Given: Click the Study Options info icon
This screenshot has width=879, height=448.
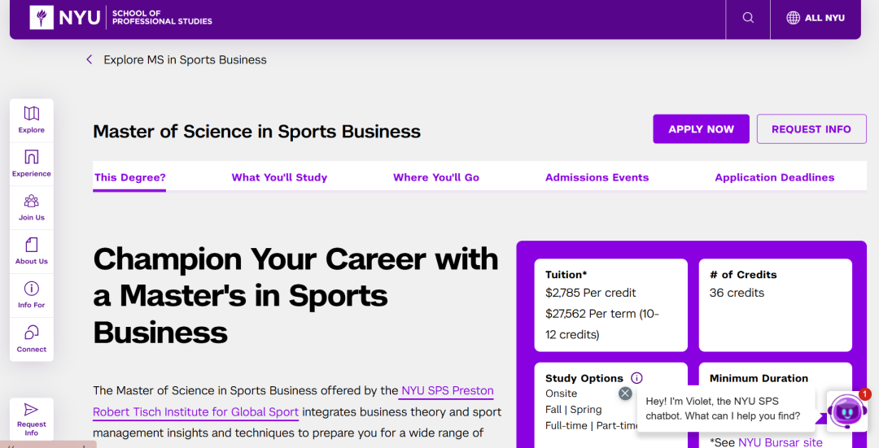Looking at the screenshot, I should coord(636,378).
